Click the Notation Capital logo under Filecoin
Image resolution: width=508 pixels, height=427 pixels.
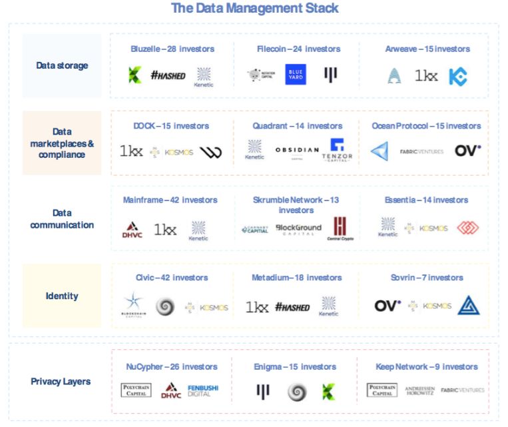tap(261, 75)
